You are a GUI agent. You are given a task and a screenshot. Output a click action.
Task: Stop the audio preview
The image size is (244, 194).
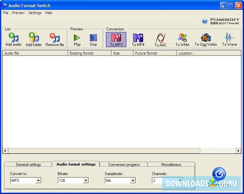pos(93,40)
